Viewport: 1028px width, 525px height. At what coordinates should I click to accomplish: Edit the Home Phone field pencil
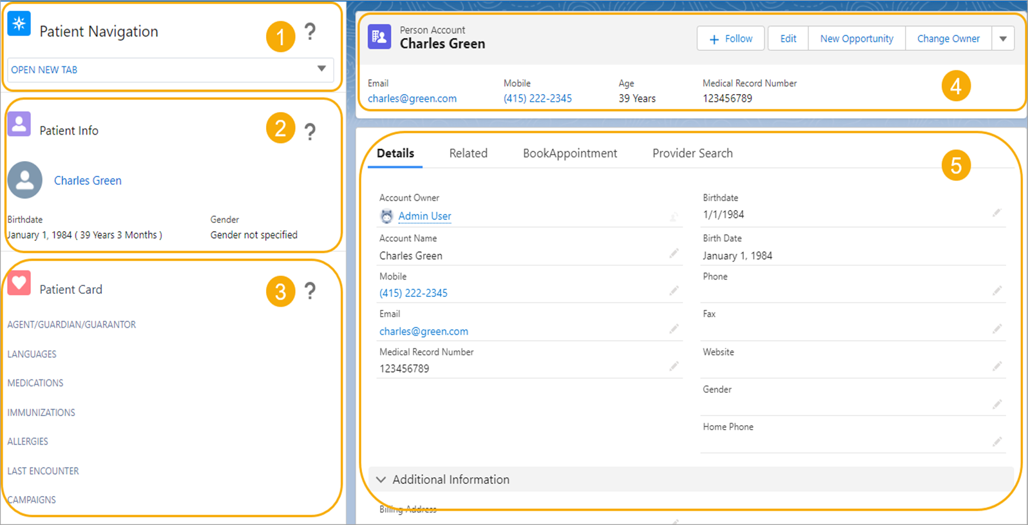click(997, 442)
